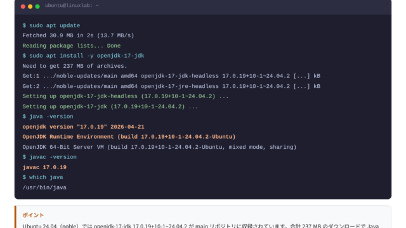Click the 'javac 17.0.19' output line

tap(44, 167)
